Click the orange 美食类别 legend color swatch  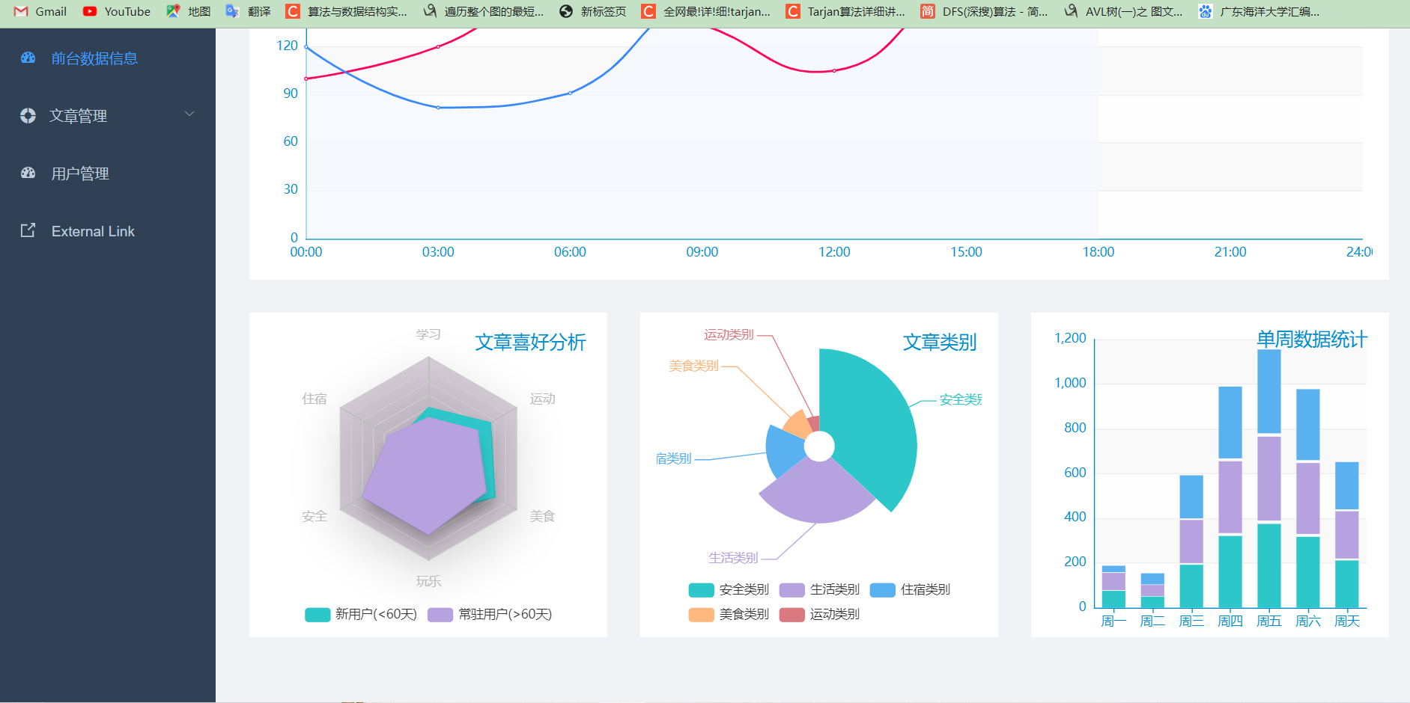[701, 615]
